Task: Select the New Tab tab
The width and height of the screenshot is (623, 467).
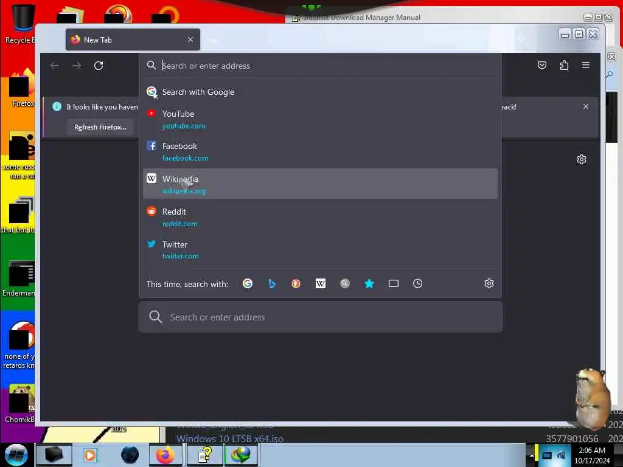Action: click(x=133, y=40)
